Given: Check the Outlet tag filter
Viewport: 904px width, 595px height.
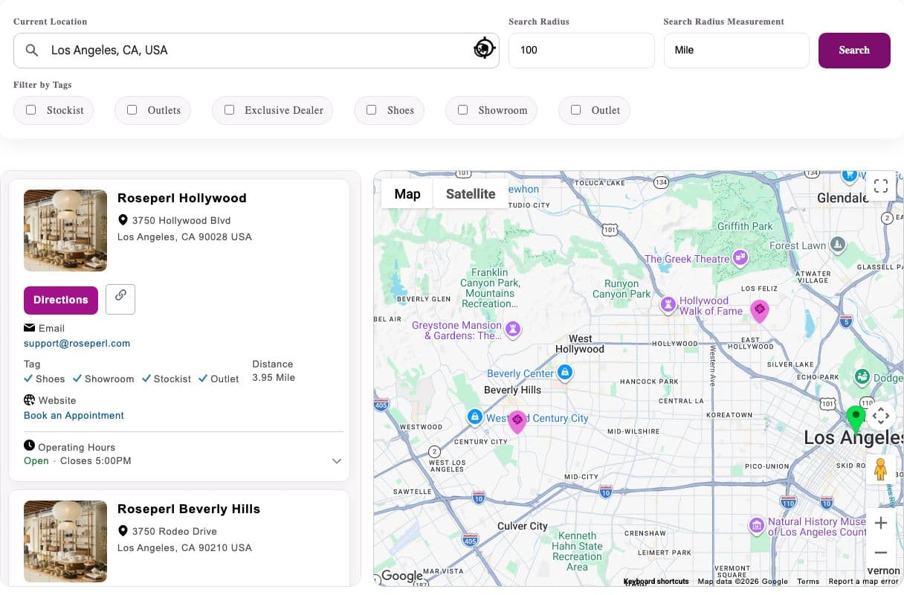Looking at the screenshot, I should [575, 110].
